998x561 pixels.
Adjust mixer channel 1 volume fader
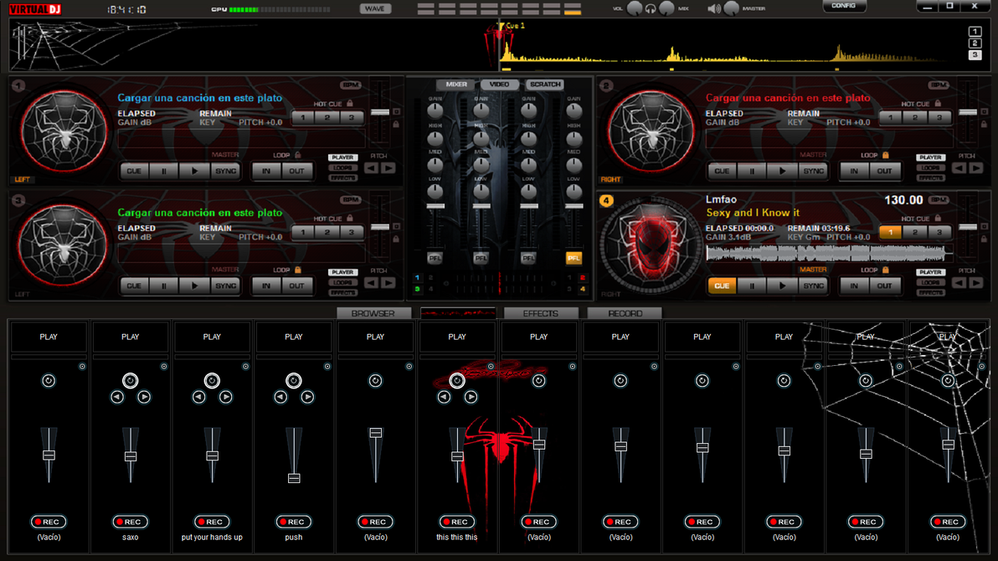[x=435, y=206]
